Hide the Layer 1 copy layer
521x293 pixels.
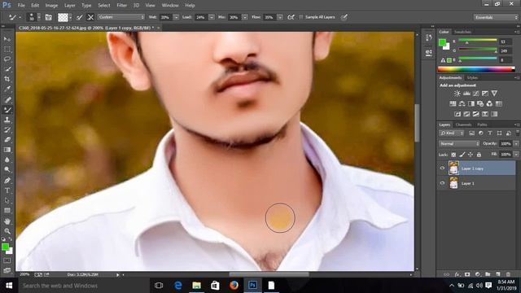[442, 168]
